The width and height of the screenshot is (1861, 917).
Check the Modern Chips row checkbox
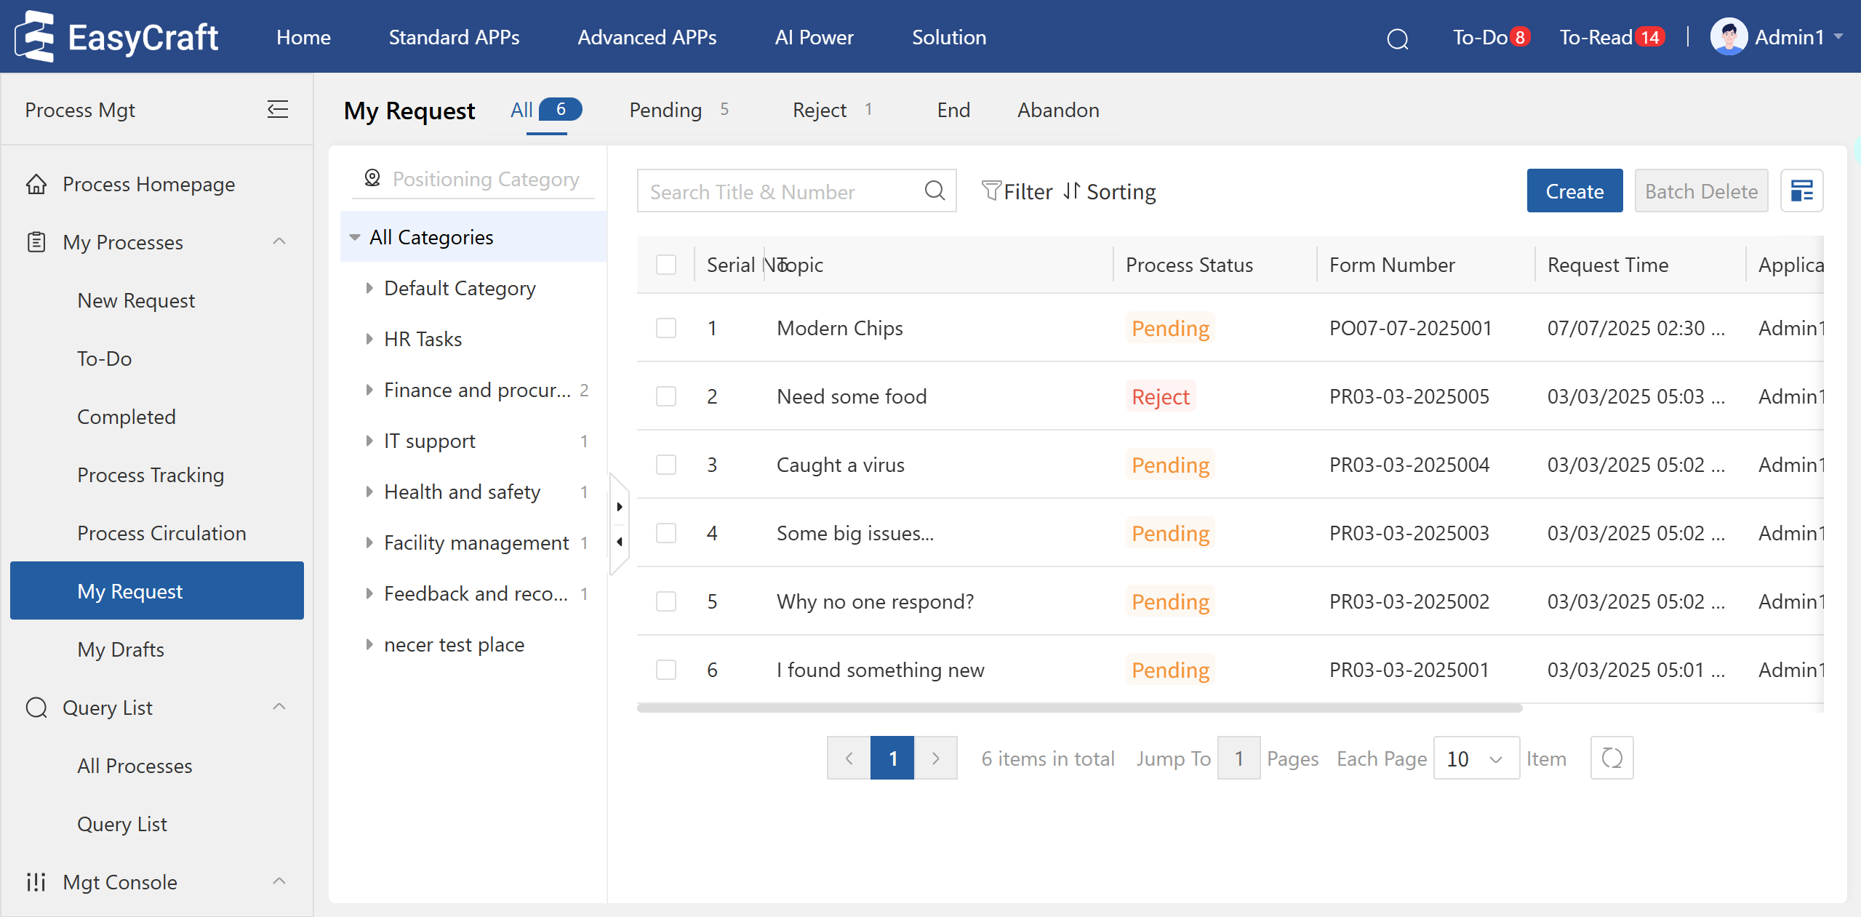[665, 328]
